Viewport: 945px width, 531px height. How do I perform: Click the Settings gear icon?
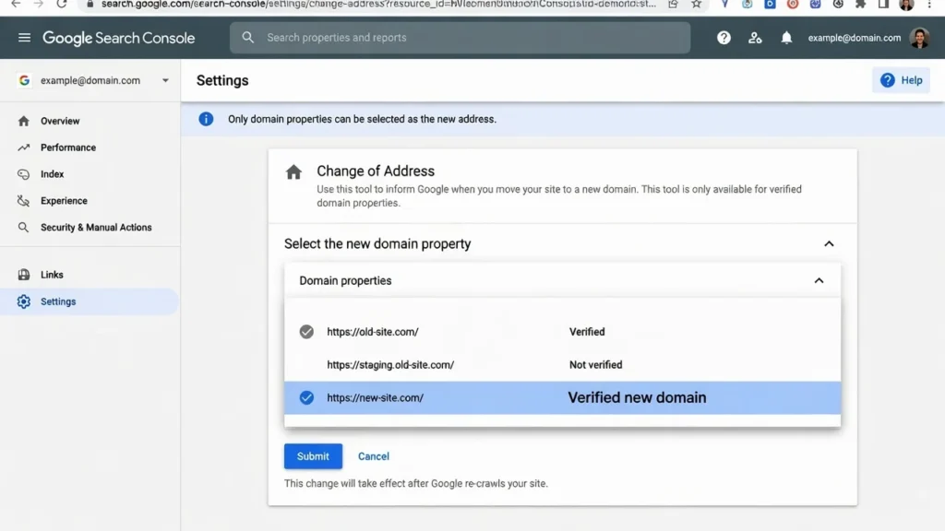pyautogui.click(x=23, y=301)
